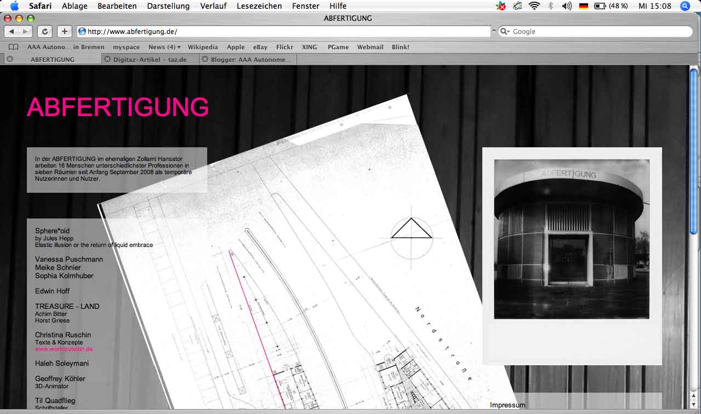Close the Blogger tab using its x icon
This screenshot has height=414, width=701.
click(x=205, y=59)
